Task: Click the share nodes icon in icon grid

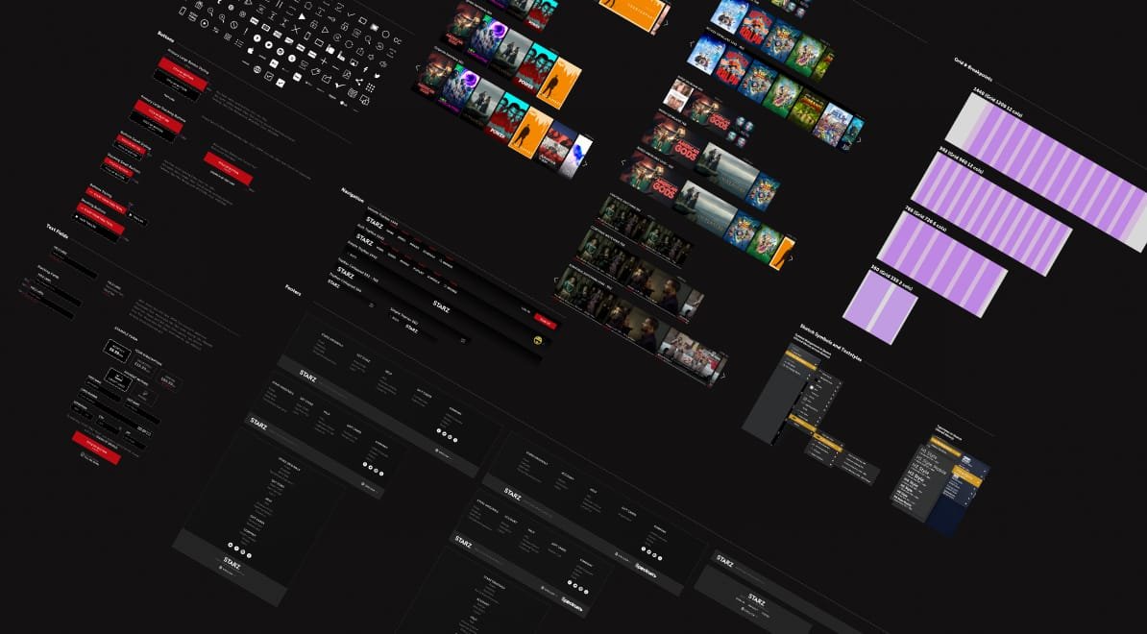Action: (x=359, y=82)
